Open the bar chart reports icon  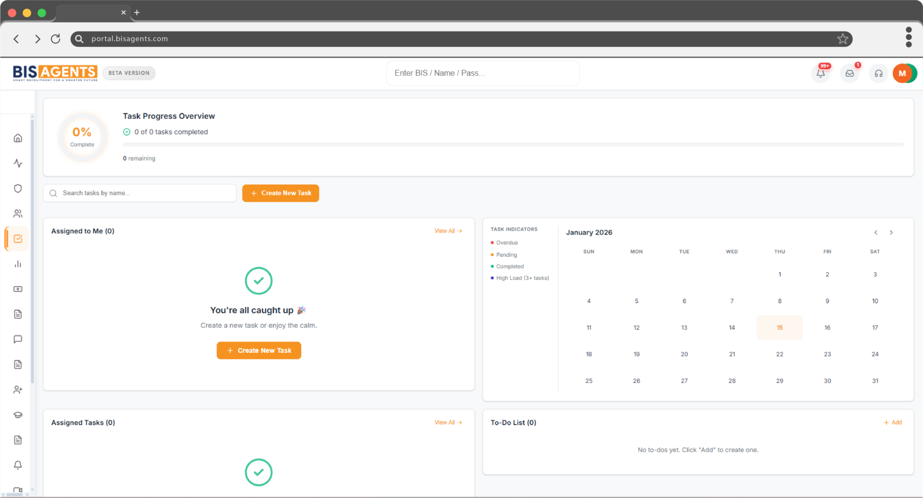pyautogui.click(x=18, y=264)
